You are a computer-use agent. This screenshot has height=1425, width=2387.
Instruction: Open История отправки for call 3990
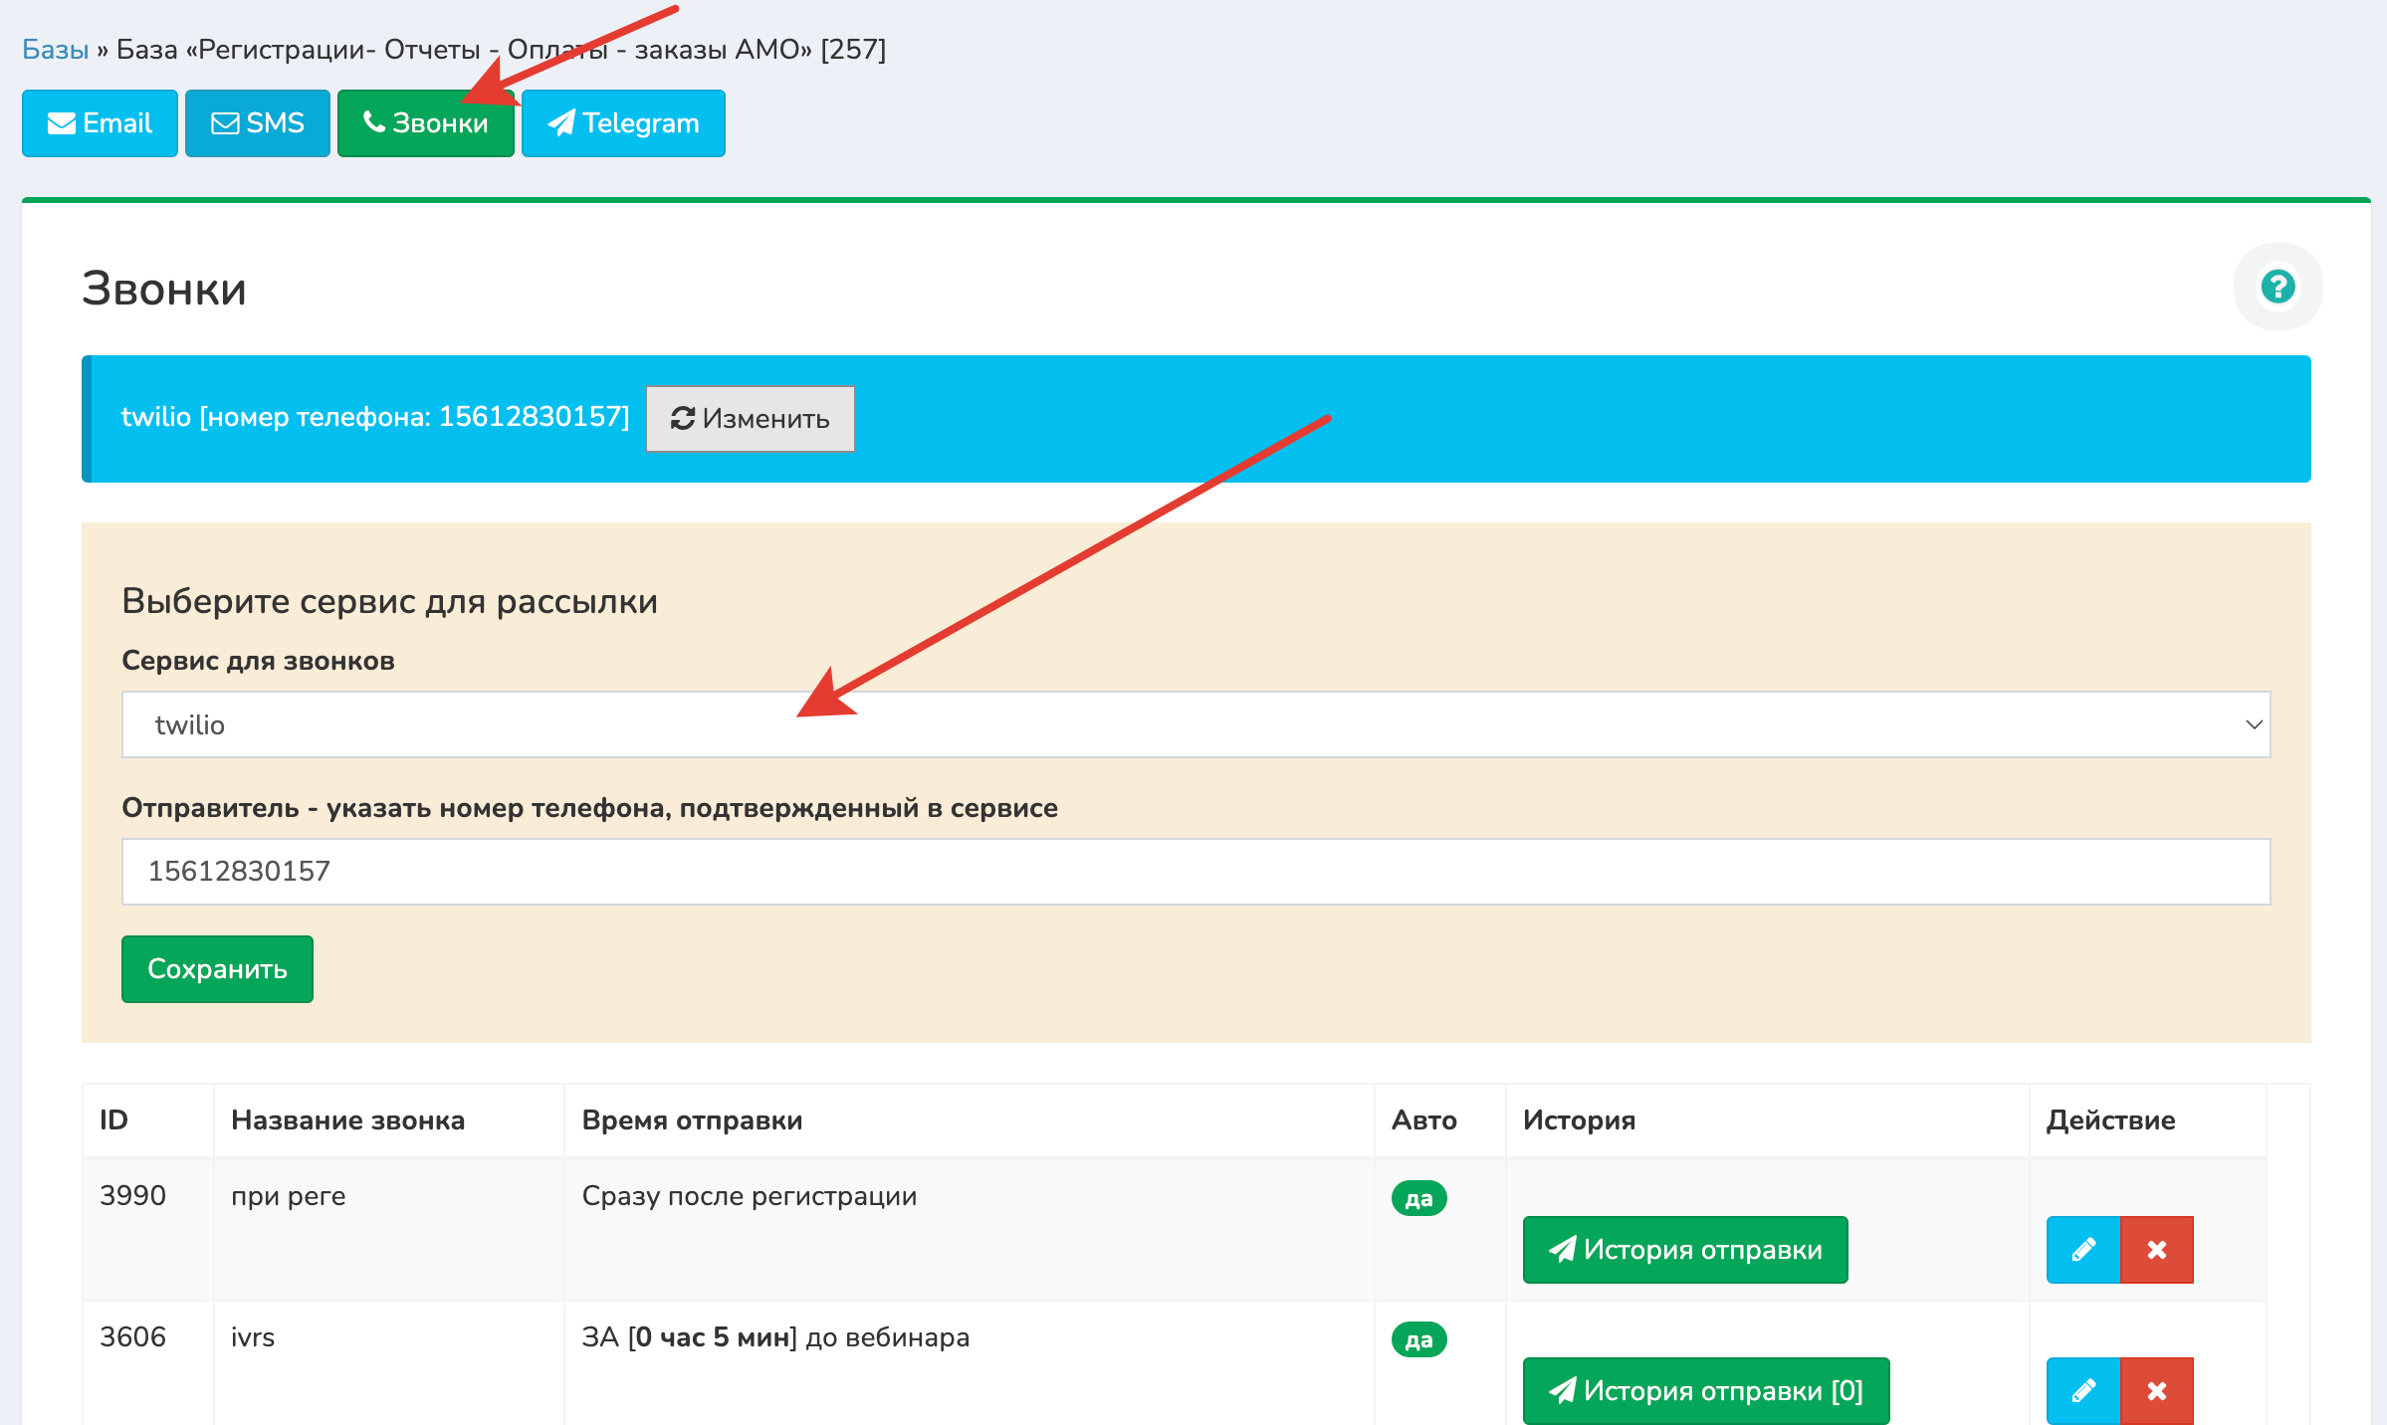(x=1685, y=1250)
